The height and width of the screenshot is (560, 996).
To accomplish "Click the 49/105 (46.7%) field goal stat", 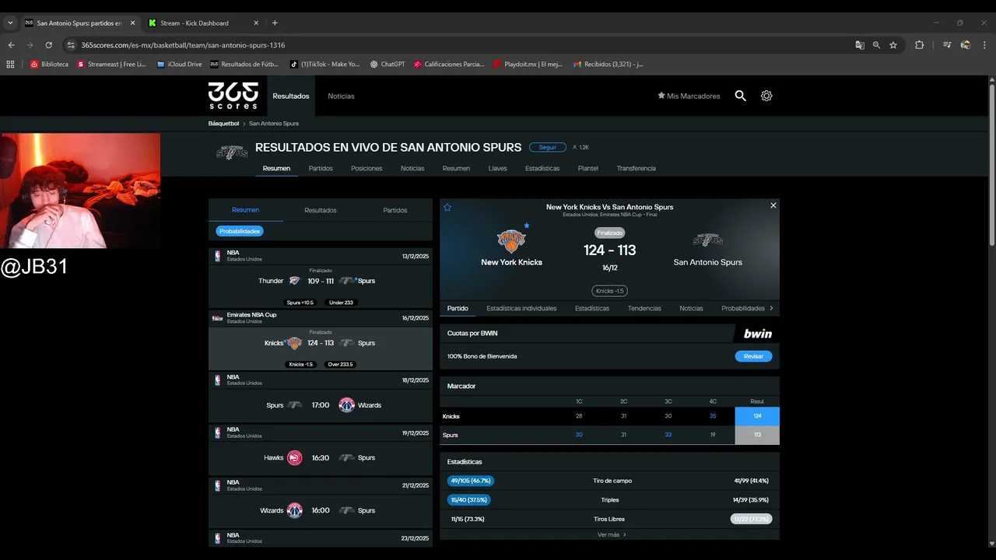I will (x=470, y=481).
